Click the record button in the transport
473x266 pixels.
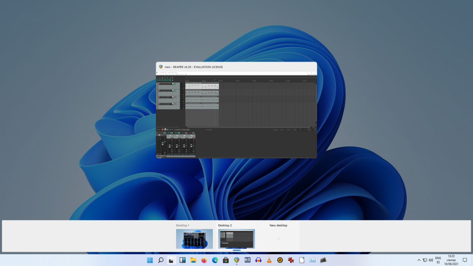click(x=162, y=130)
